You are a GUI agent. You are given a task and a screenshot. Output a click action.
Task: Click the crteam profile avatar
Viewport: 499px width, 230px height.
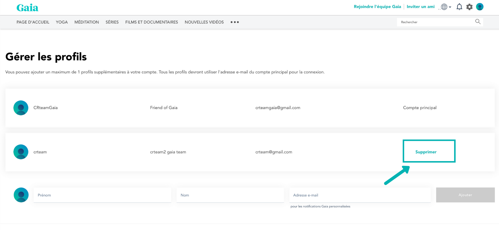click(x=21, y=152)
